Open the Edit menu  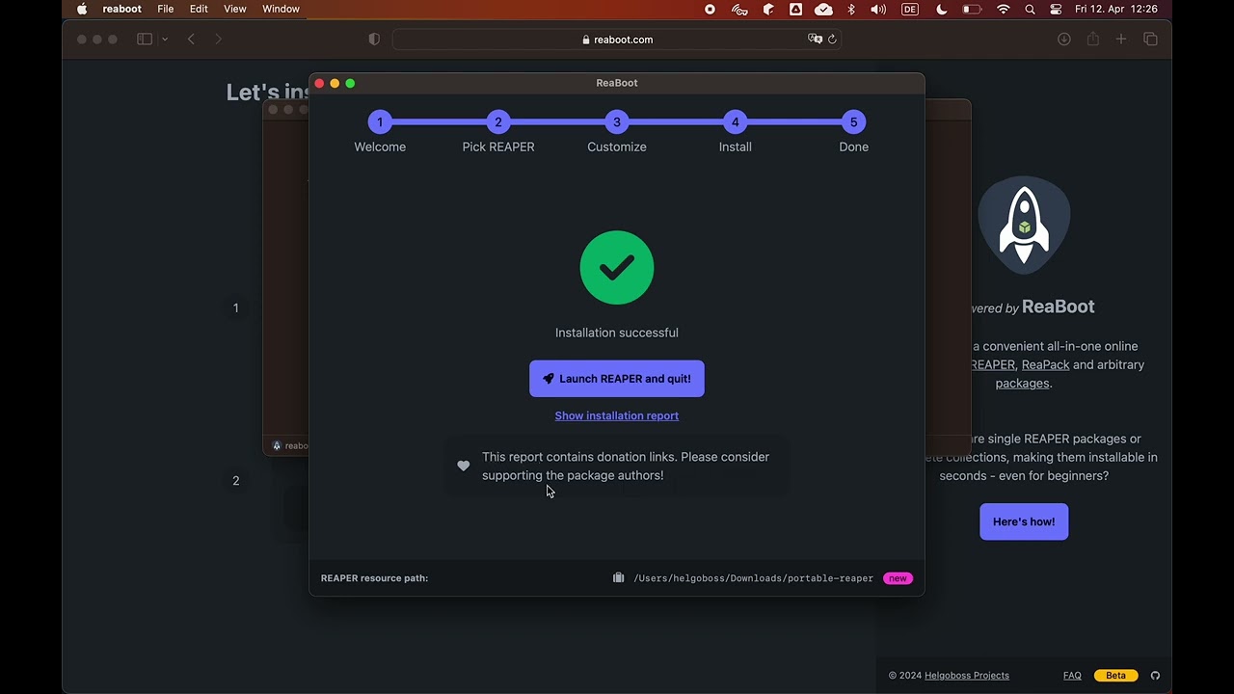tap(199, 10)
